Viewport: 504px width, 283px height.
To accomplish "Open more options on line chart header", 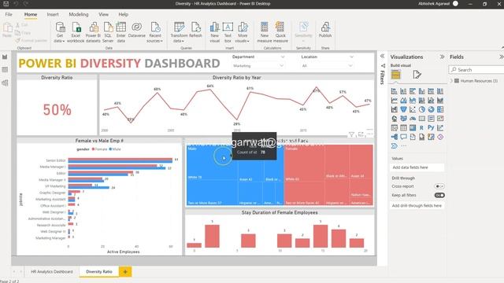I will [370, 134].
